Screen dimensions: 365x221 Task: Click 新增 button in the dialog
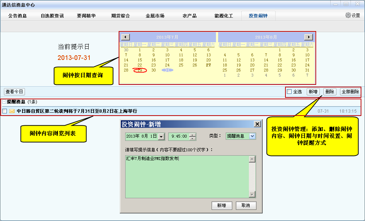[221, 205]
